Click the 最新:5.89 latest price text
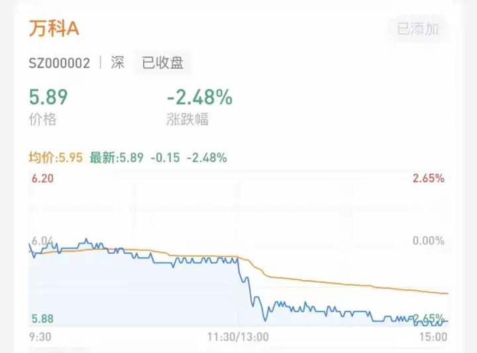Image resolution: width=477 pixels, height=353 pixels. pyautogui.click(x=117, y=158)
